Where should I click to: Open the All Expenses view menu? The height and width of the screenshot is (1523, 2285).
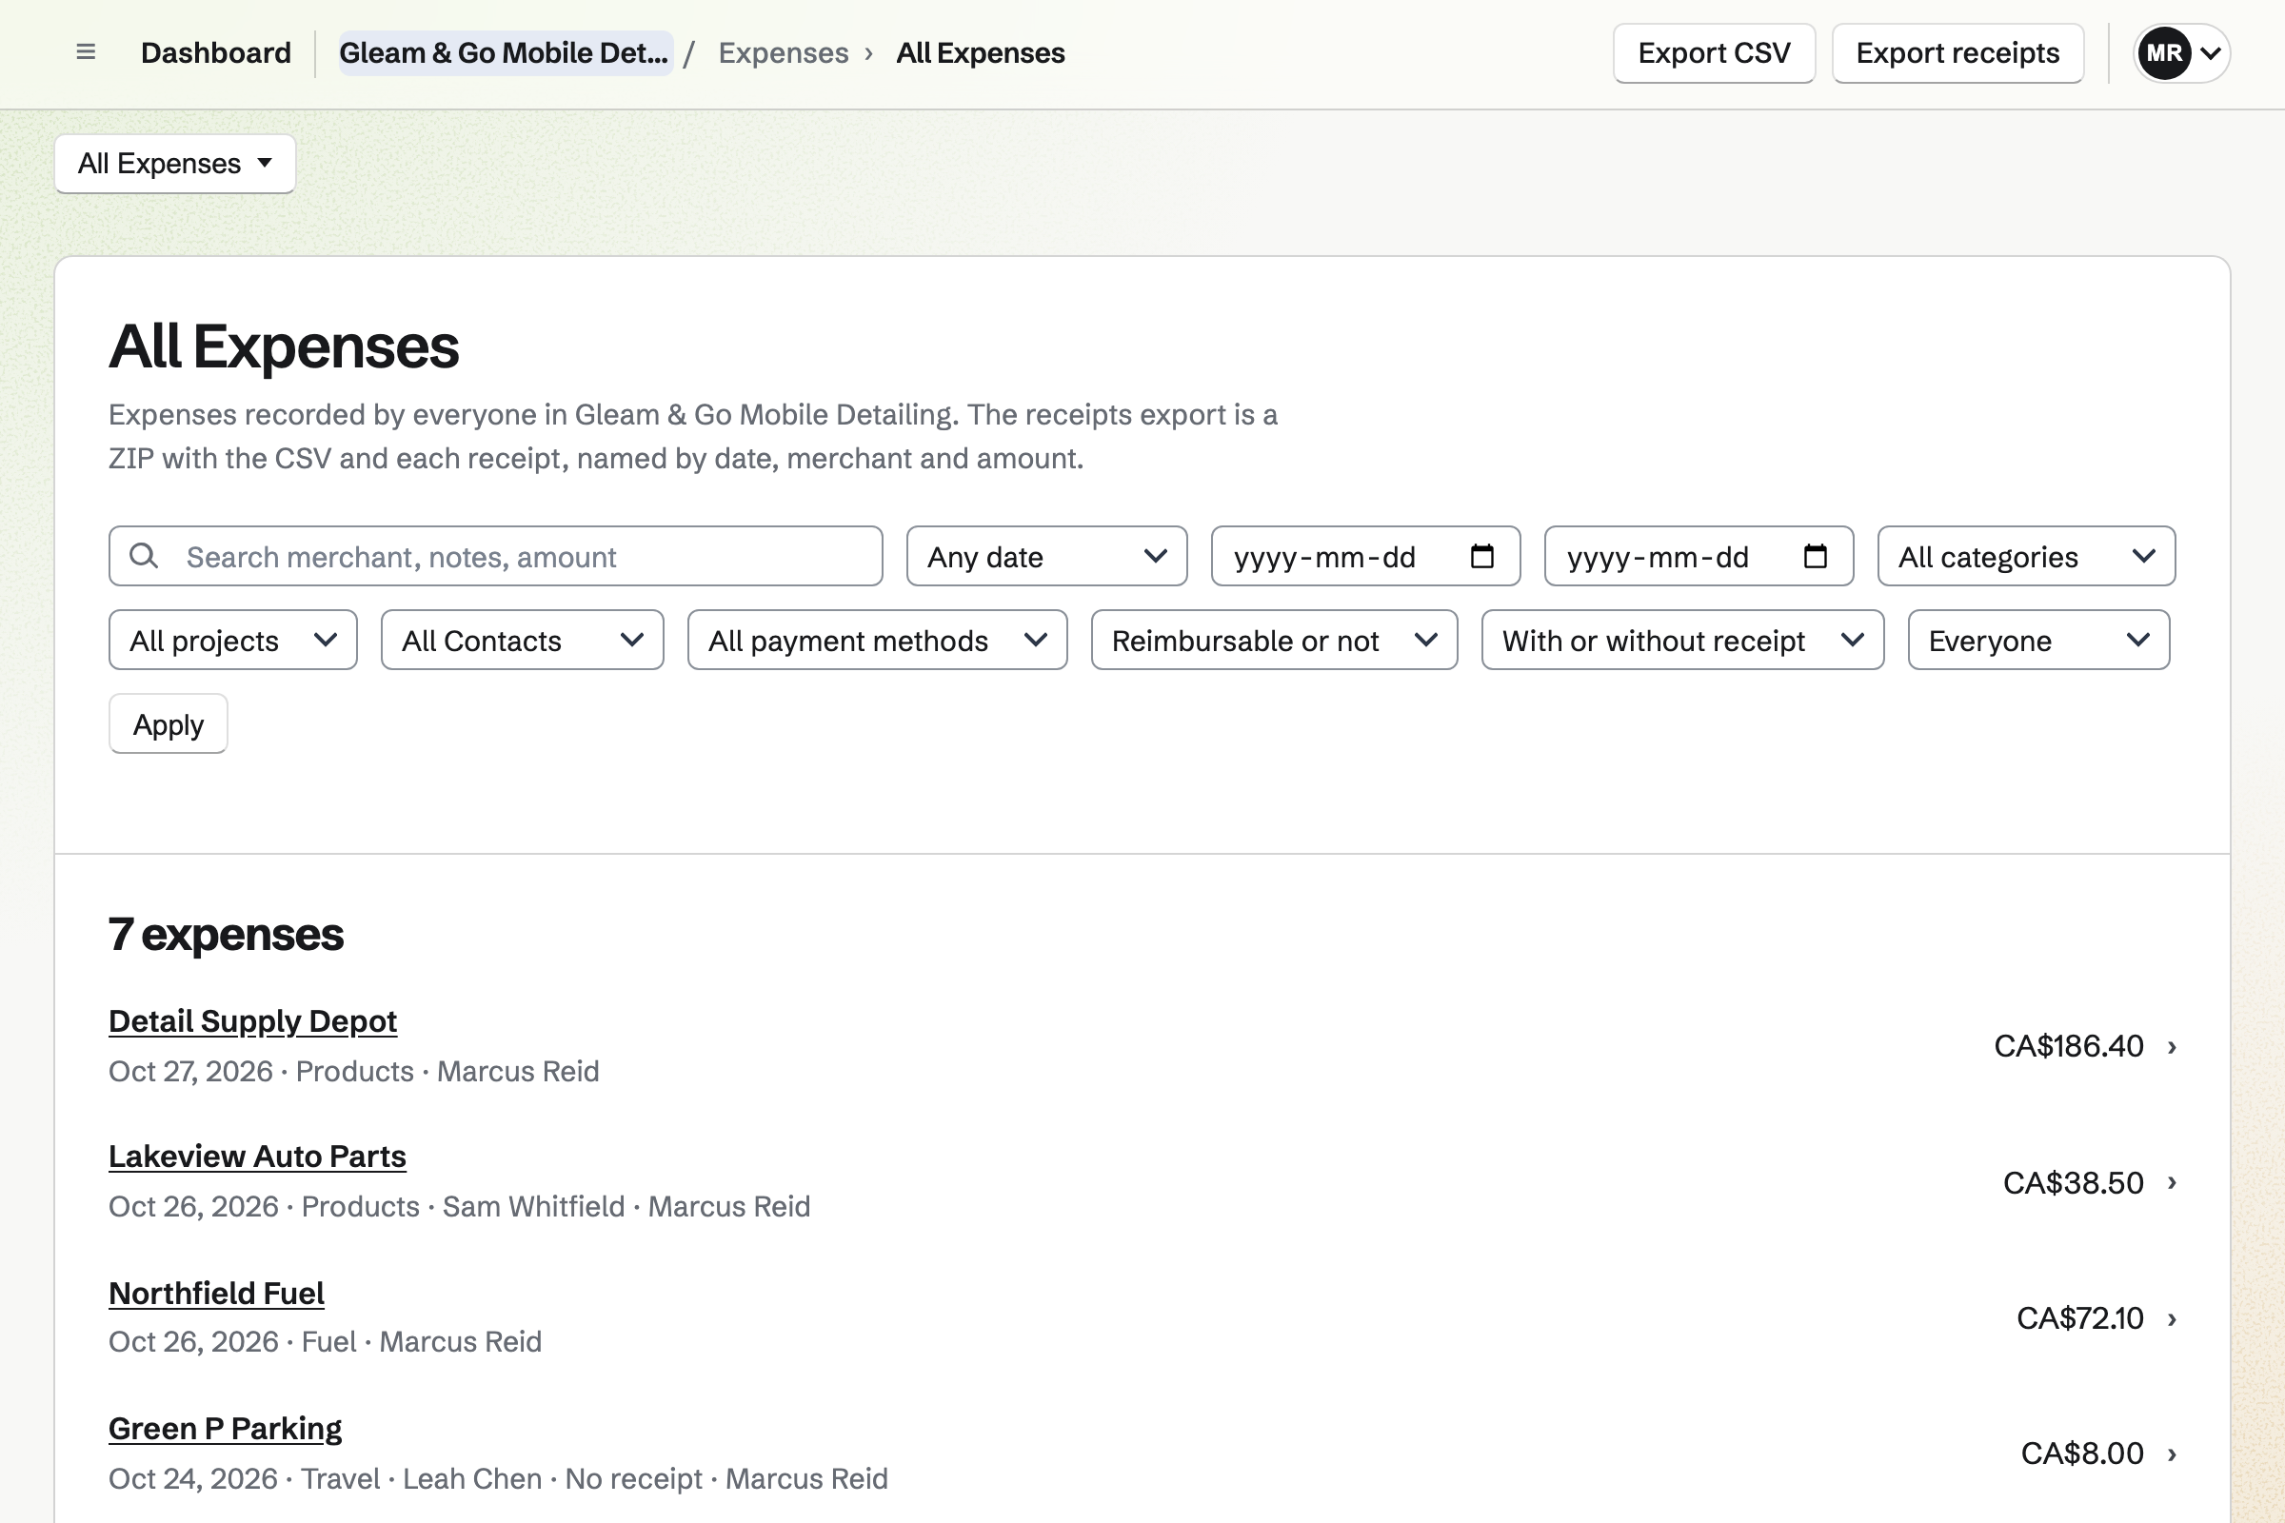tap(175, 163)
